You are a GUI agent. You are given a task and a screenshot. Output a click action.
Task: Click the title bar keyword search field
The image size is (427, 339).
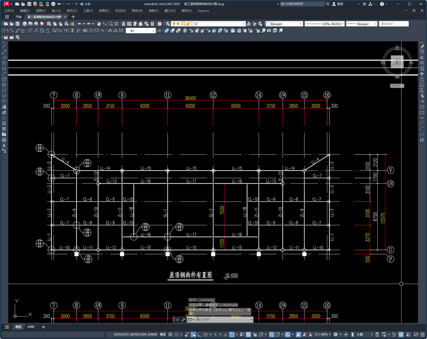pyautogui.click(x=302, y=4)
